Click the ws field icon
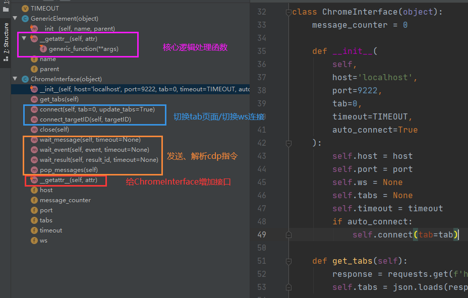This screenshot has width=468, height=298. click(34, 241)
